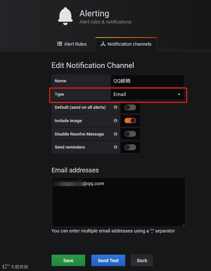
Task: Click the Type field label
Action: pos(59,94)
